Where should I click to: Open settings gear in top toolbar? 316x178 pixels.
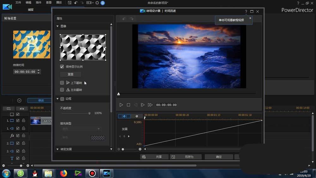coord(97,3)
